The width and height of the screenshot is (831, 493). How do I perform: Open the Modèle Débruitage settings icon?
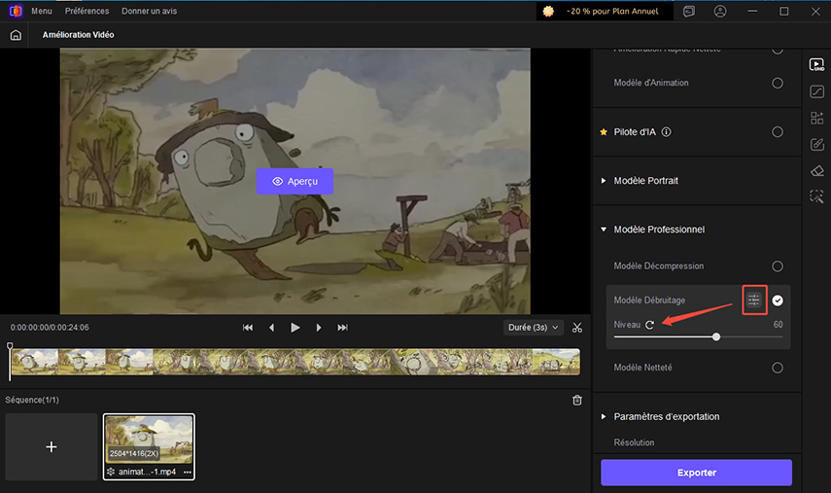[x=754, y=300]
